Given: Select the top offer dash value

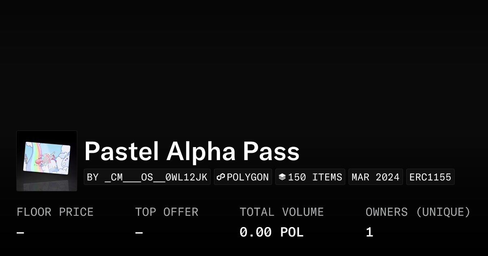Looking at the screenshot, I should point(139,233).
